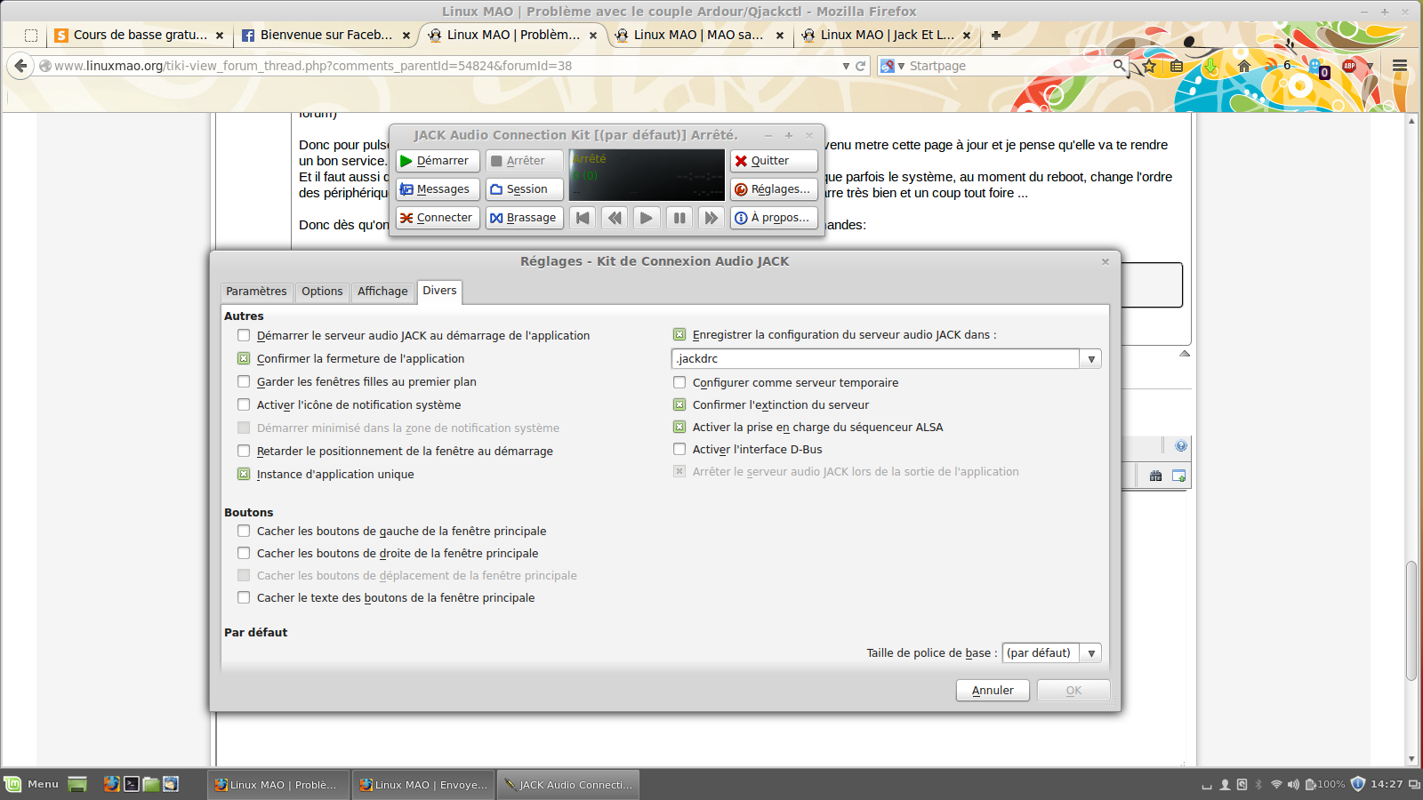The height and width of the screenshot is (800, 1423).
Task: Expand the .jackdrc config file dropdown arrow
Action: (1091, 359)
